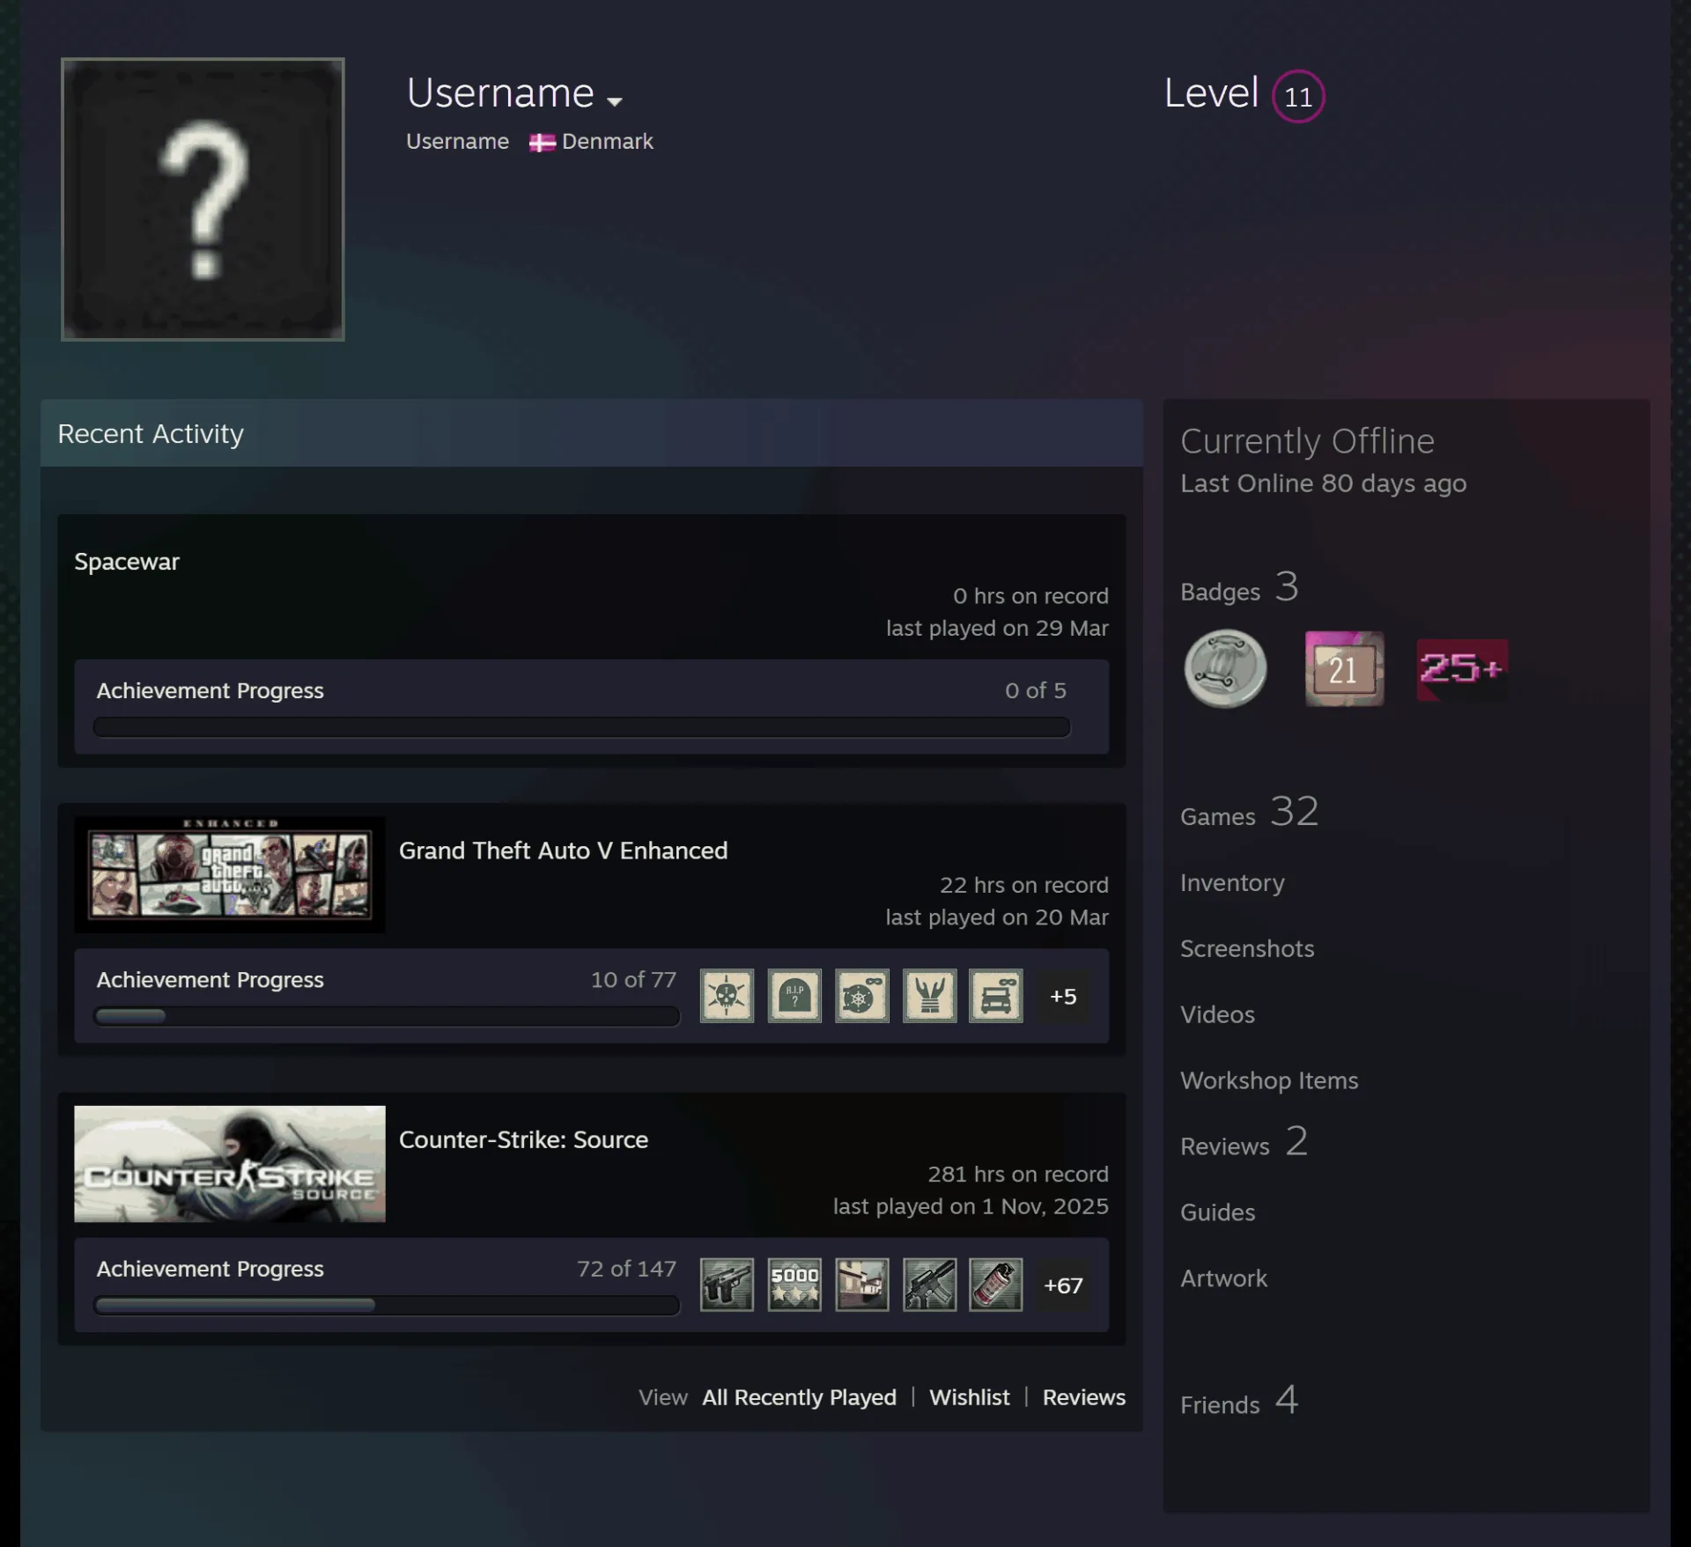Viewport: 1691px width, 1547px height.
Task: Open the Inventory page
Action: 1232,882
